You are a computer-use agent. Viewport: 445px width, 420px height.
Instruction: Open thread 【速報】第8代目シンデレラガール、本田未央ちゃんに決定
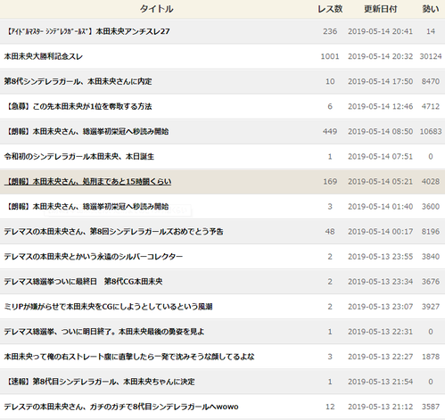point(101,381)
